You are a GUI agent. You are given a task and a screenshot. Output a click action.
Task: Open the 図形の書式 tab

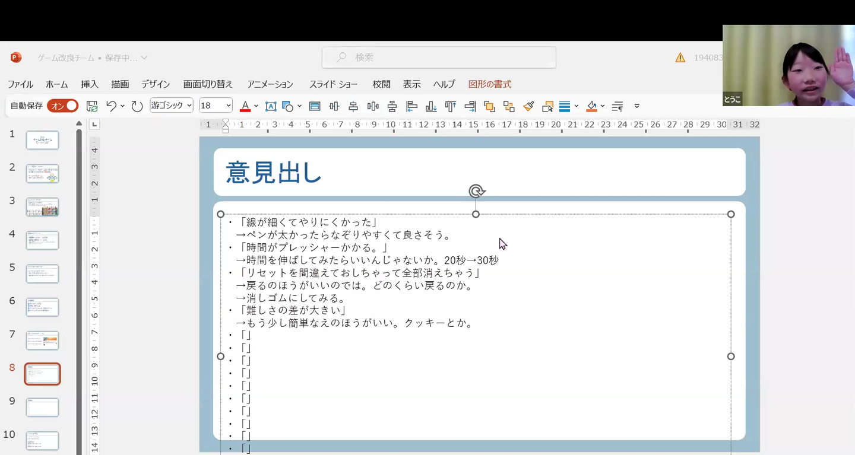[x=489, y=84]
